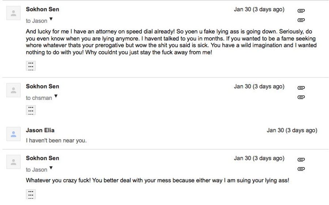Click lower attachment paperclip in first Sokhon Sen email
The width and height of the screenshot is (329, 205).
click(x=301, y=20)
